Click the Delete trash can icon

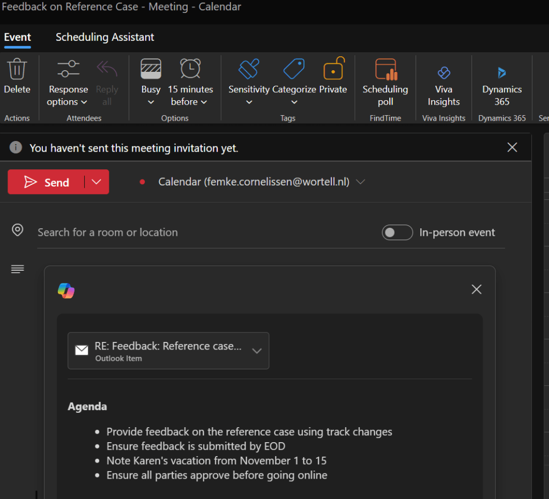17,70
